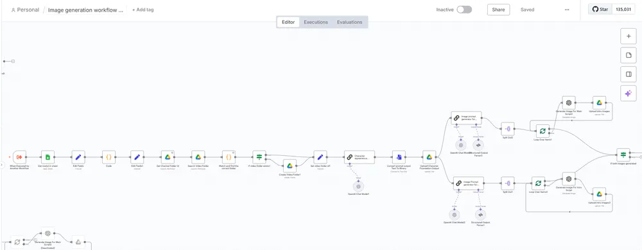
Task: Switch to the Executions tab
Action: point(316,22)
